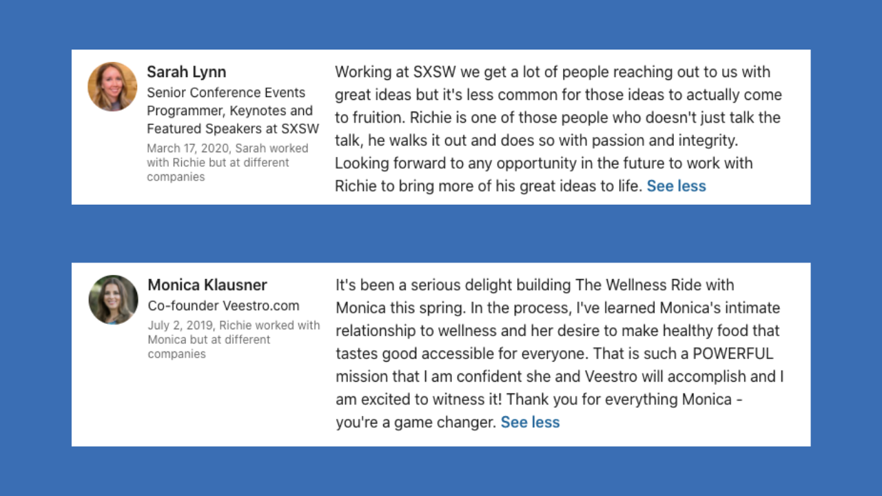Click the line ending great ideas to life
882x496 pixels.
pyautogui.click(x=489, y=186)
